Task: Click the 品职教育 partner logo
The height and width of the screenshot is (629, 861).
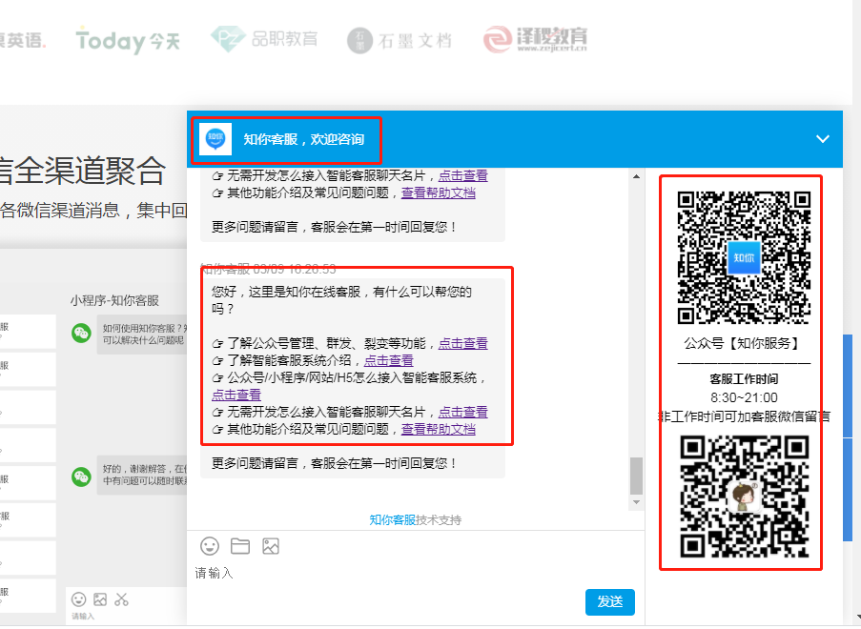Action: [x=264, y=39]
